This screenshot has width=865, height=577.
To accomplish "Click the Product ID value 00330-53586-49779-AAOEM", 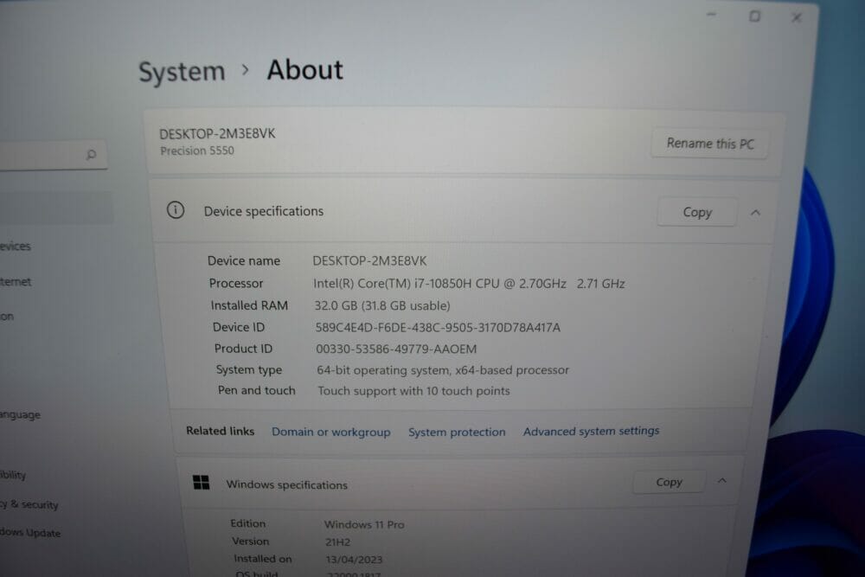I will (396, 349).
